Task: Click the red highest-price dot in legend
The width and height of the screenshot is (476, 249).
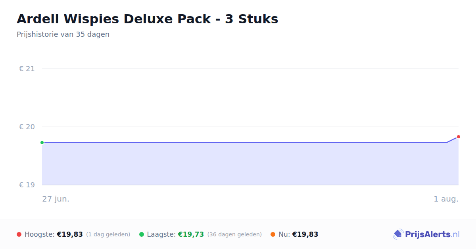Action: tap(19, 234)
